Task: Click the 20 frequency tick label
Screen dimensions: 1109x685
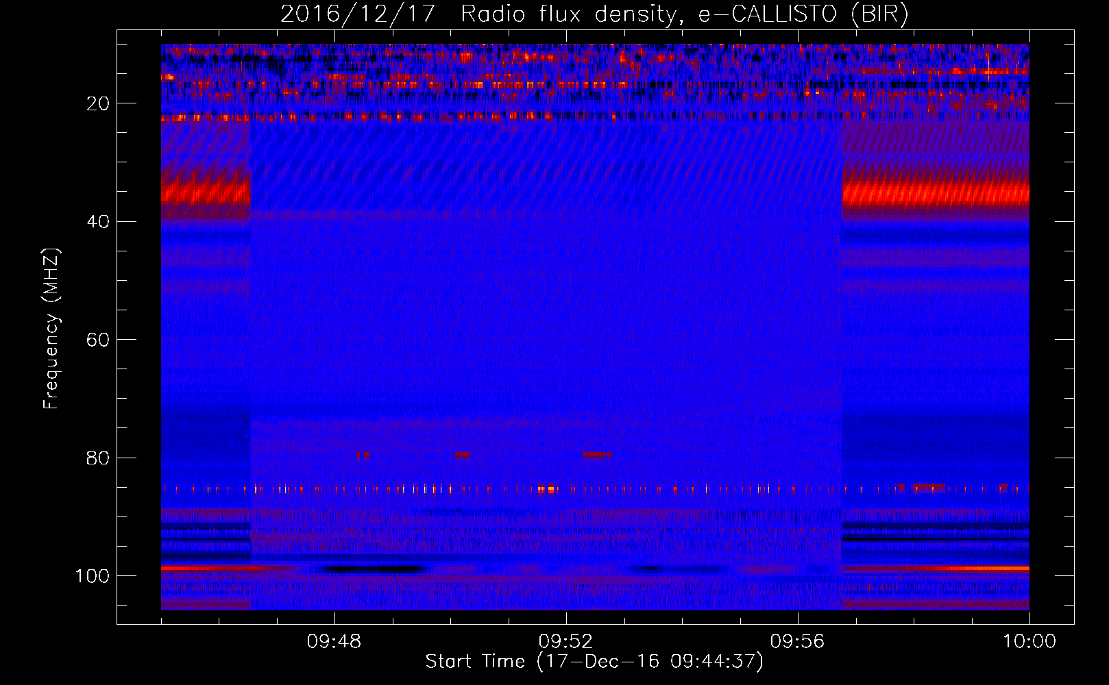Action: click(x=99, y=103)
